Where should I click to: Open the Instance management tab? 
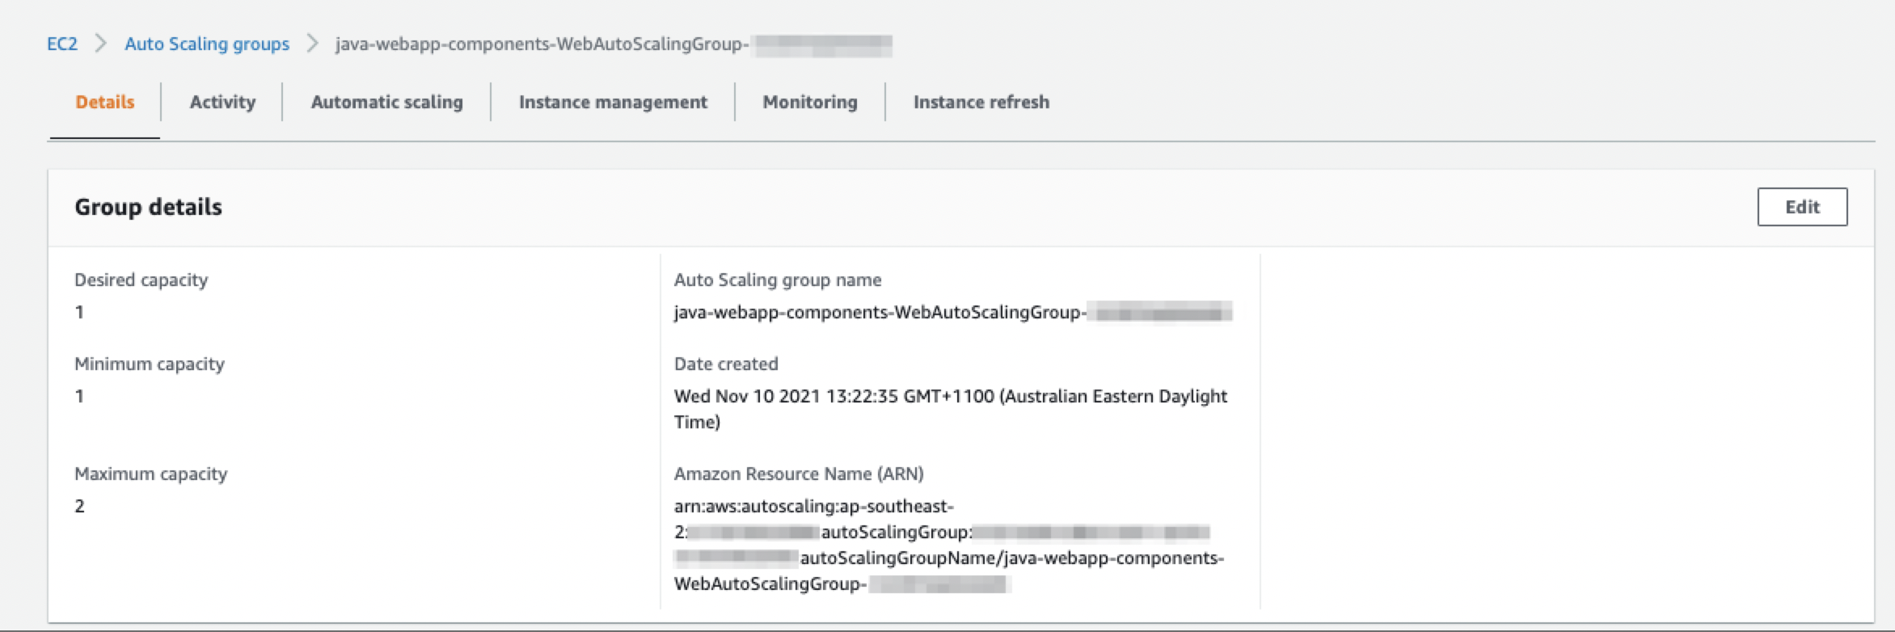[613, 102]
